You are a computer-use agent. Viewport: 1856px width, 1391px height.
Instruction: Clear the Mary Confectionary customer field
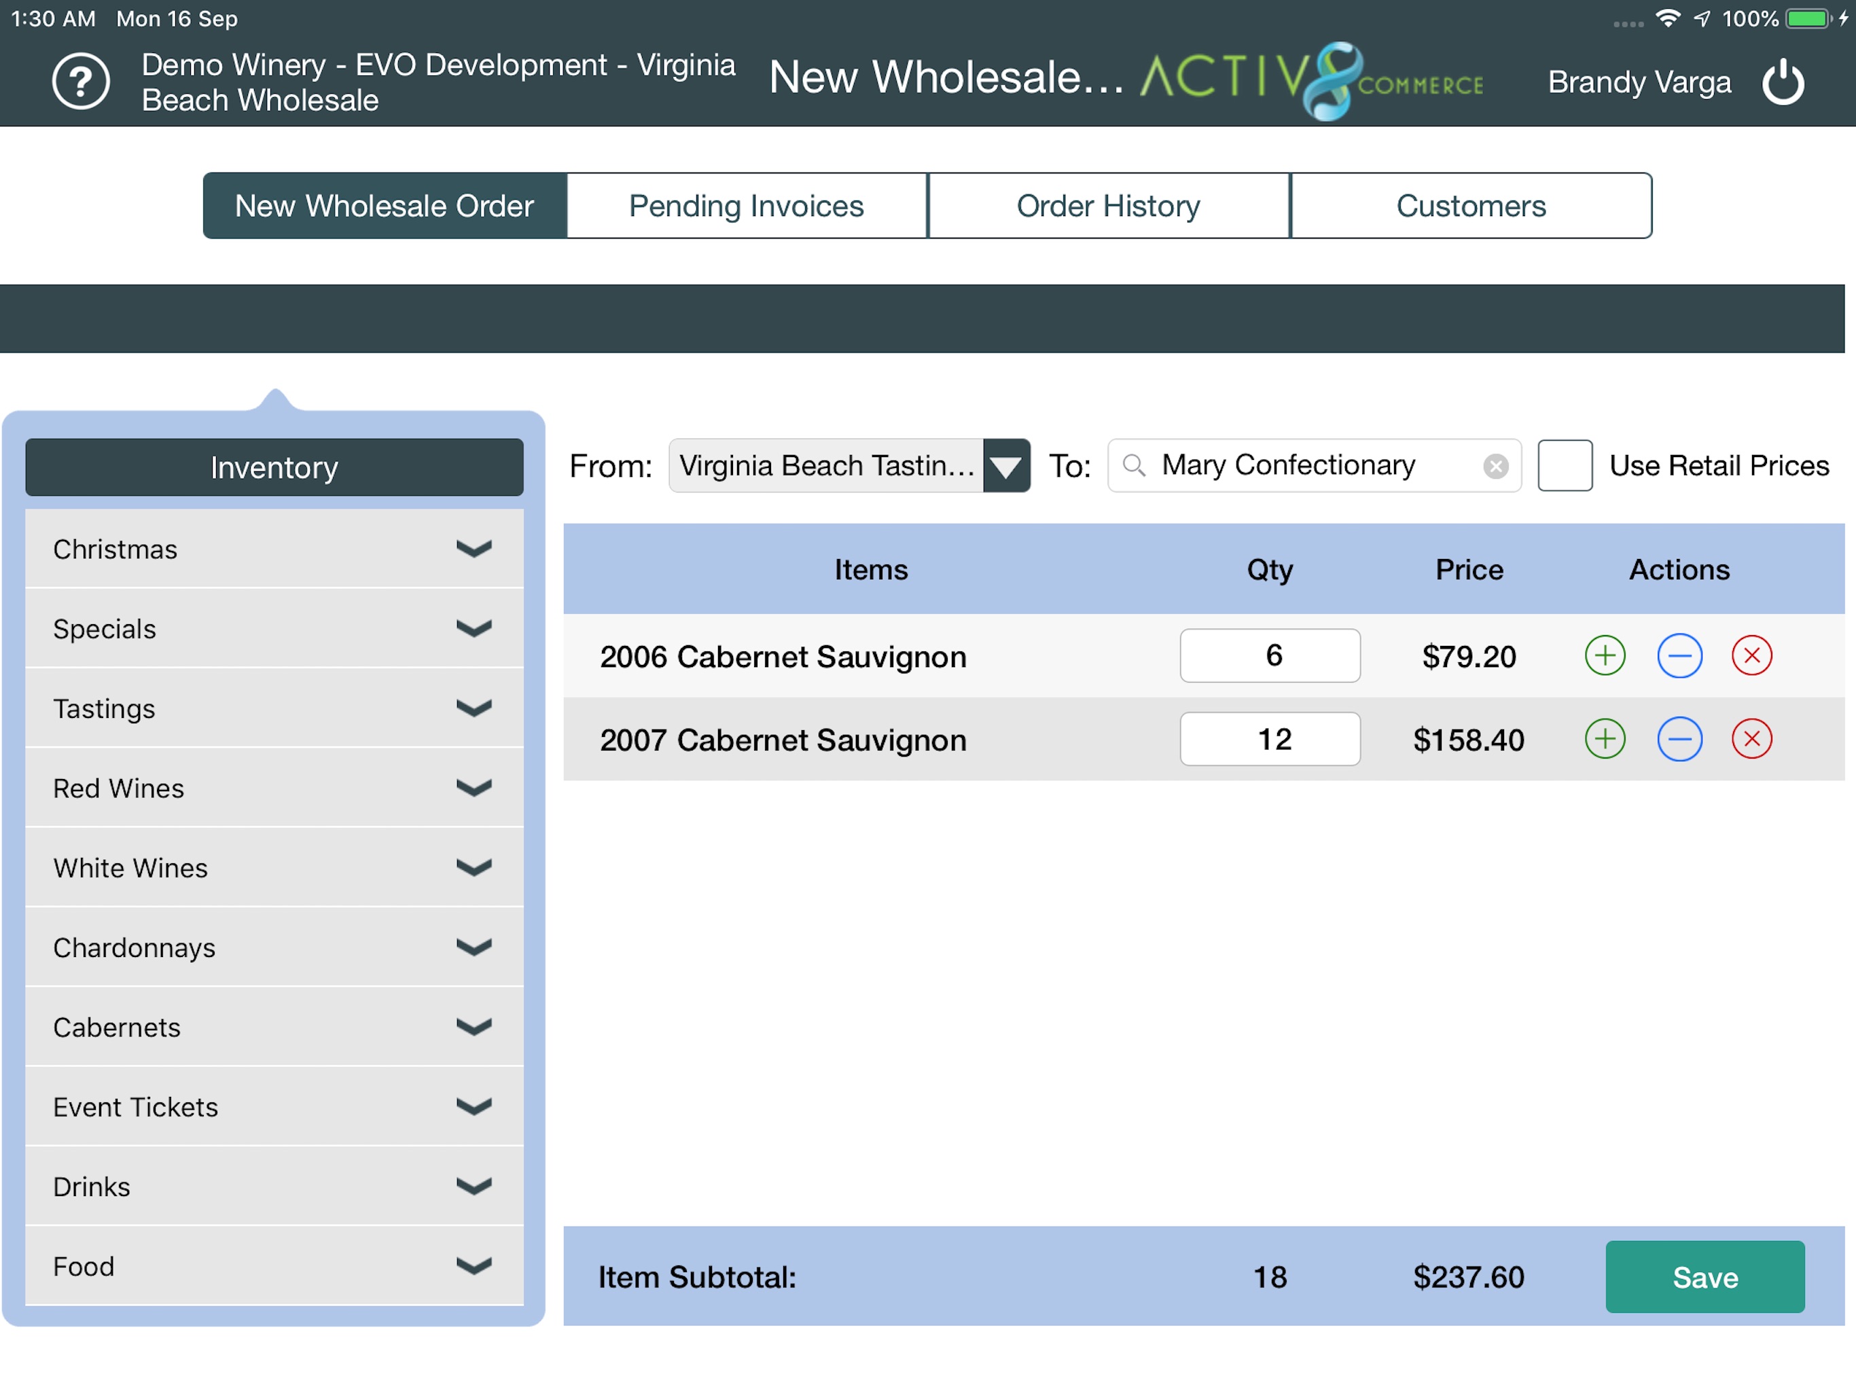click(1495, 466)
